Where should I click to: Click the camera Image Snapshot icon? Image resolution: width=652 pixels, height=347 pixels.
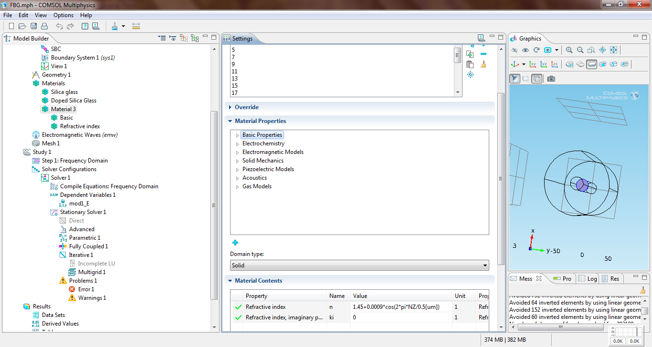[551, 79]
